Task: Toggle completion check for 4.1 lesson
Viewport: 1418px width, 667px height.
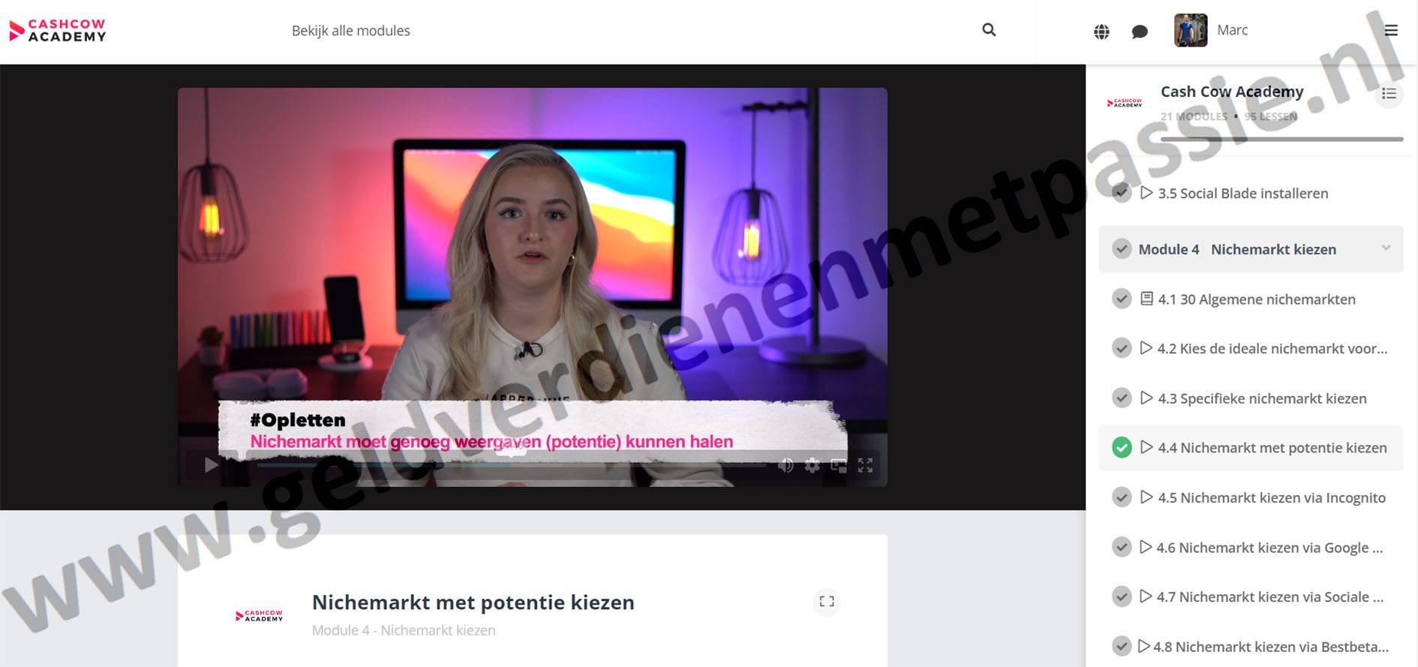Action: (1122, 299)
